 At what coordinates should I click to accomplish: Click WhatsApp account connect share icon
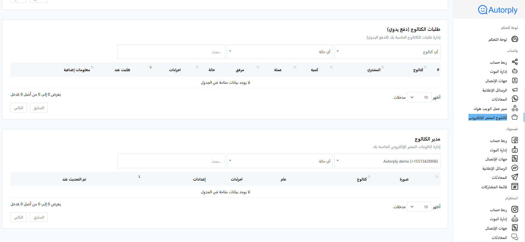click(515, 62)
